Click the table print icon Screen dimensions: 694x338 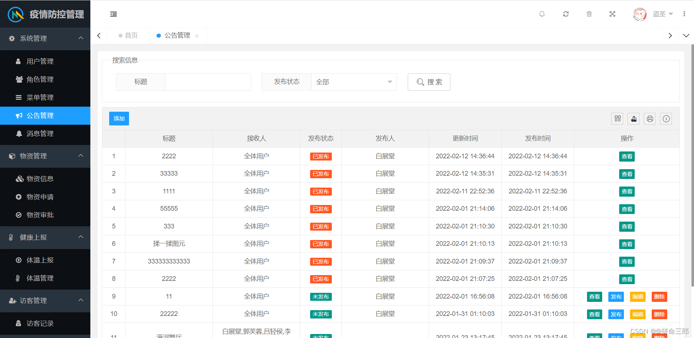[650, 119]
